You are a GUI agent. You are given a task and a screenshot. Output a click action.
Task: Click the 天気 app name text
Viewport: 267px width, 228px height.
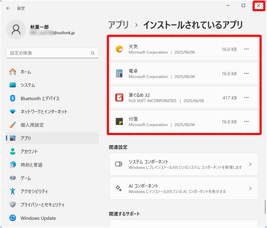click(x=133, y=46)
